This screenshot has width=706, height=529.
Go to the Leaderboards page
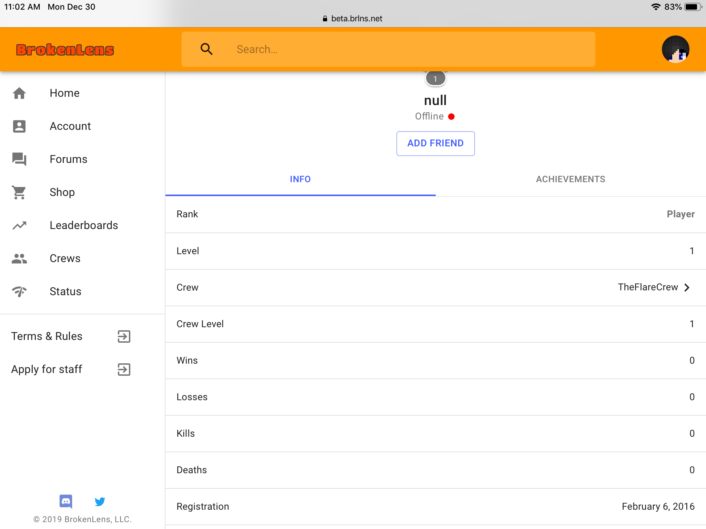82,225
